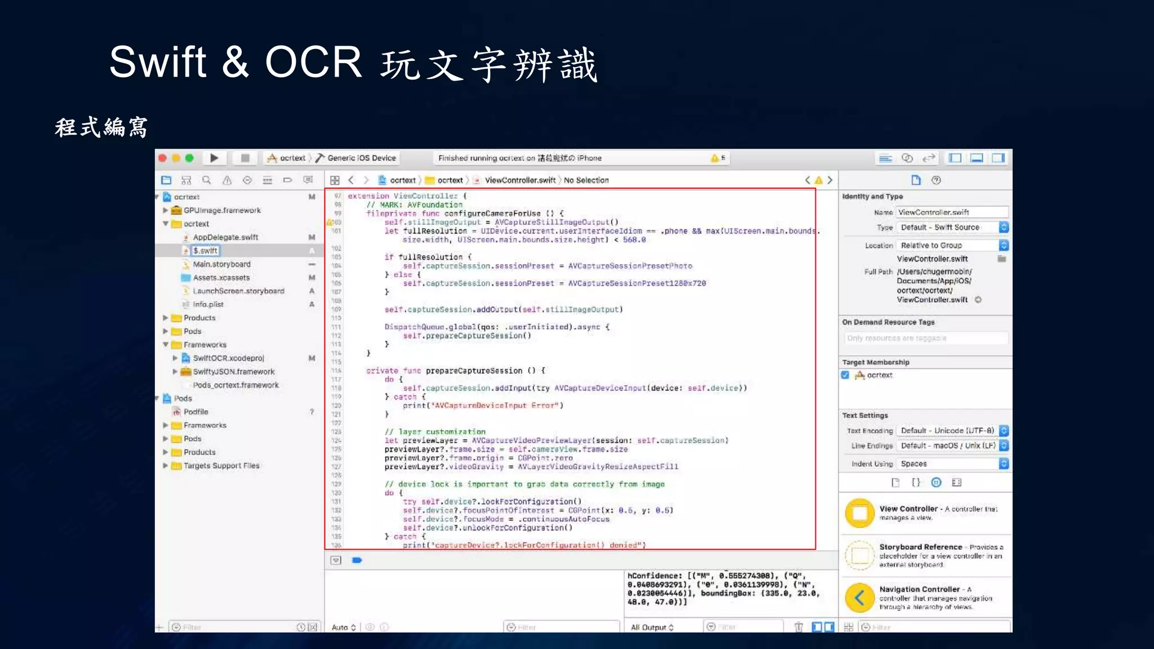Open the Report navigator speech-bubble icon
The image size is (1154, 649).
308,180
